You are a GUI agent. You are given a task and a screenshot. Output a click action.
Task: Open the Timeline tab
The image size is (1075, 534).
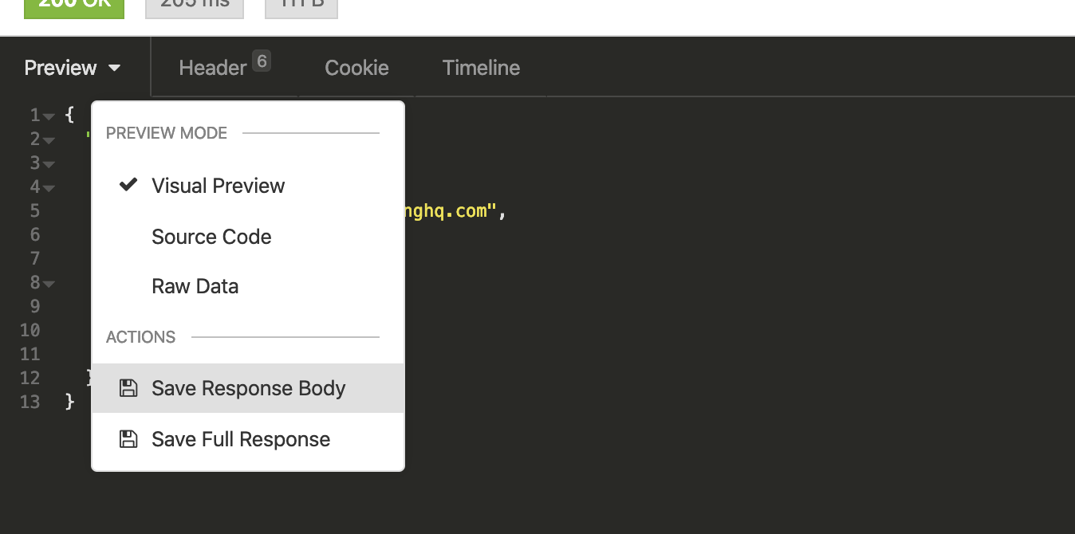click(481, 68)
